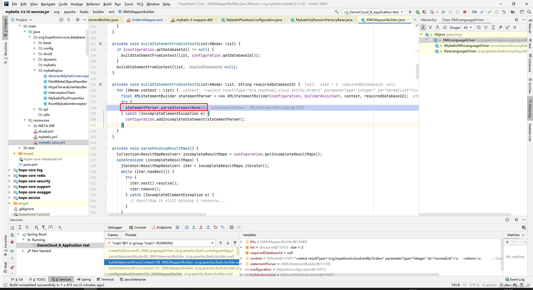
Task: Expand the 'this' variable node
Action: (242, 242)
